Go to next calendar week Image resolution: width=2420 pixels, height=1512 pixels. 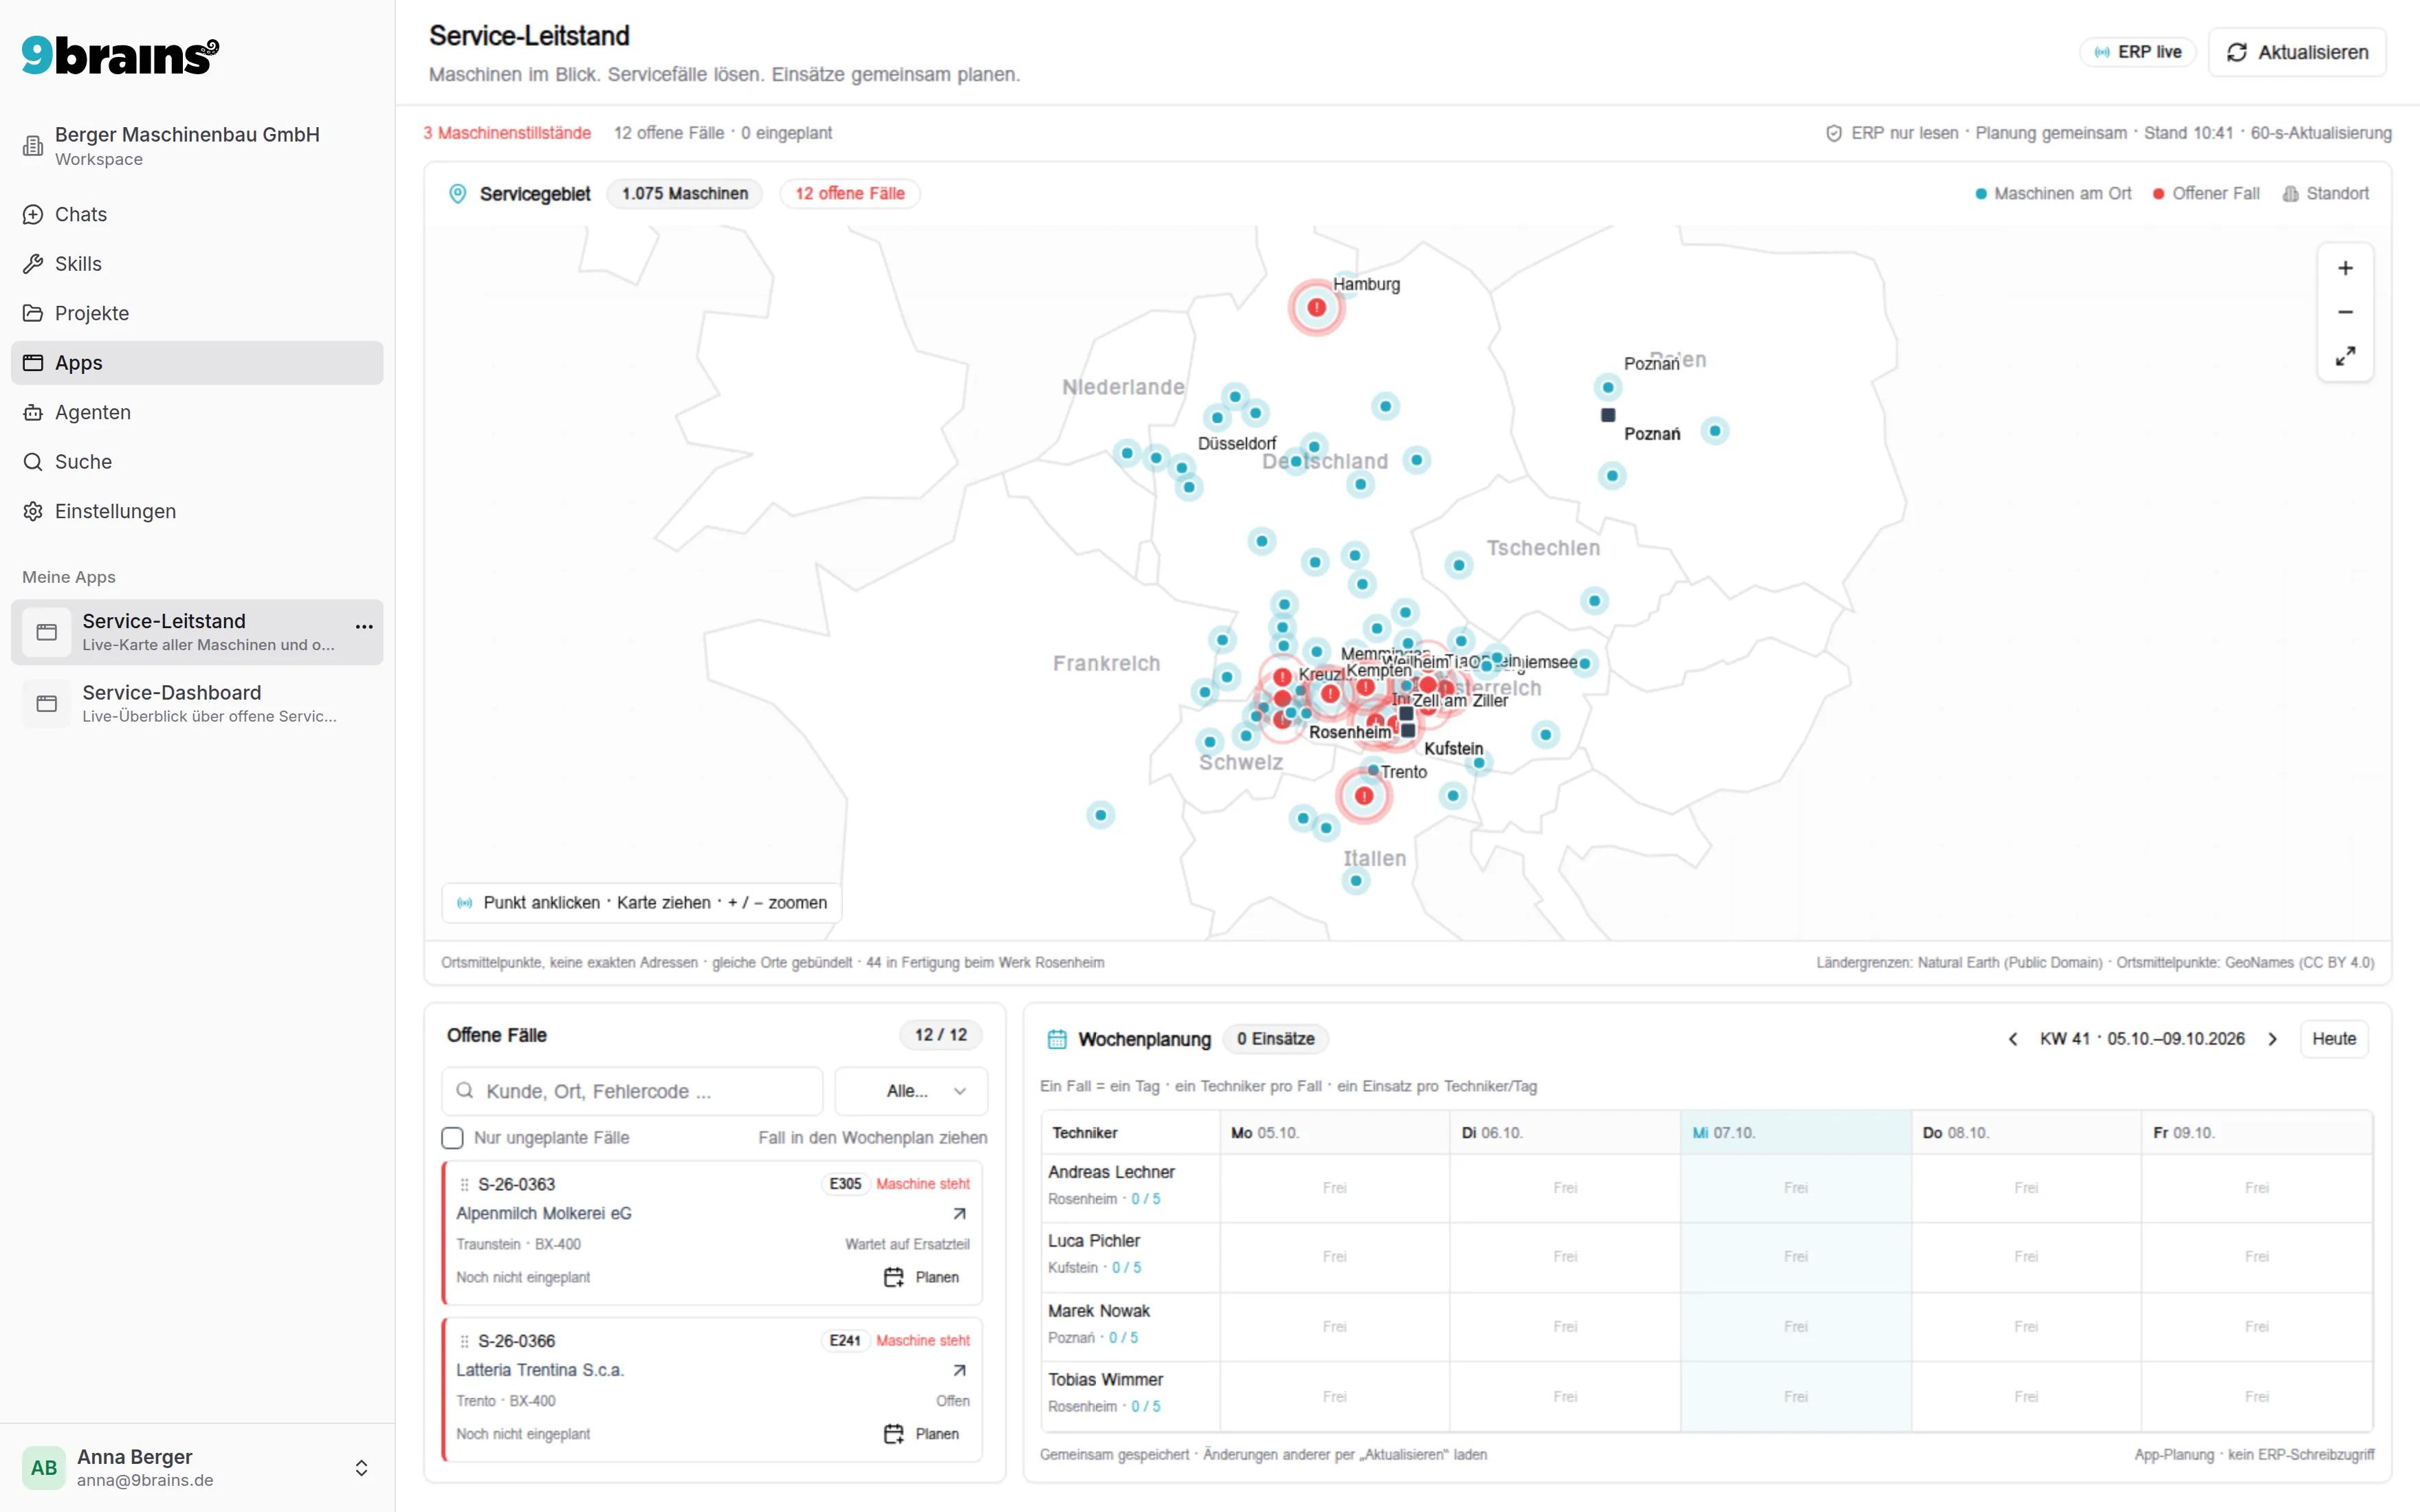[2272, 1039]
